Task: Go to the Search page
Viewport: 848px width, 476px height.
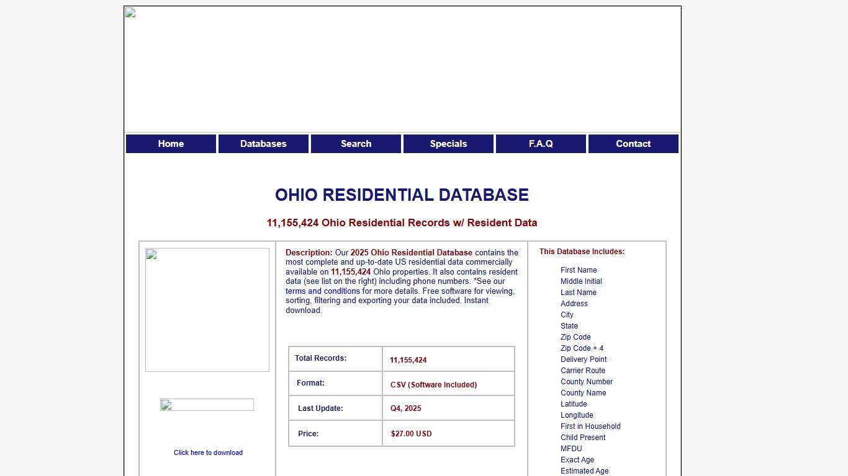Action: coord(356,143)
